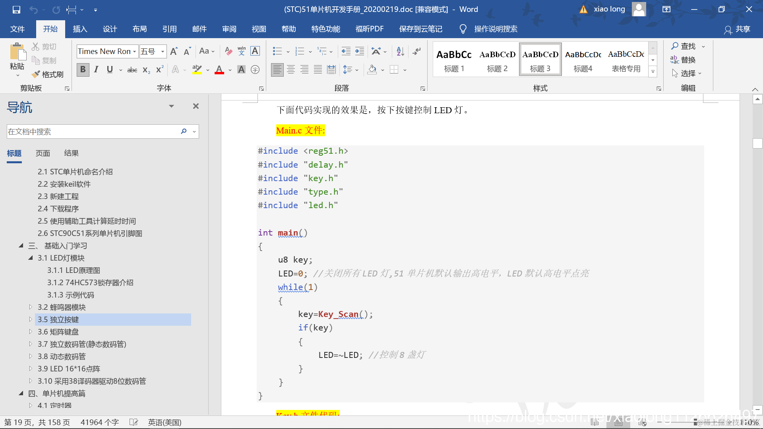
Task: Apply the red font color swatch
Action: coord(219,70)
